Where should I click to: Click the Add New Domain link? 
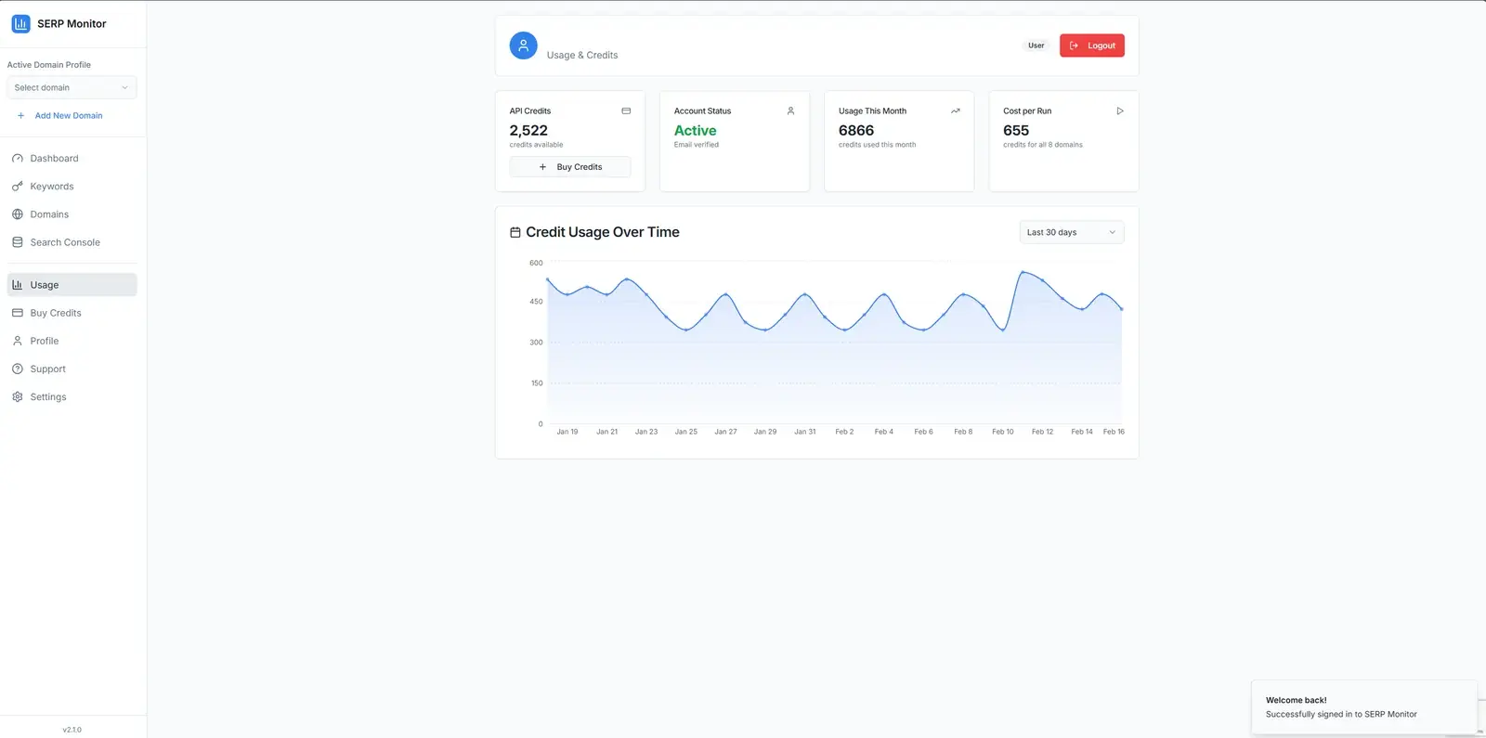point(69,116)
